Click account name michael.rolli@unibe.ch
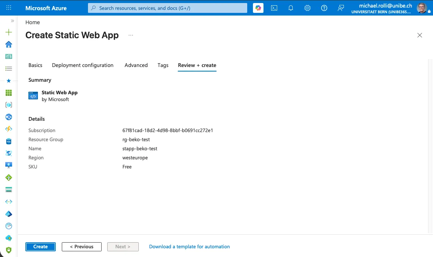 (386, 6)
